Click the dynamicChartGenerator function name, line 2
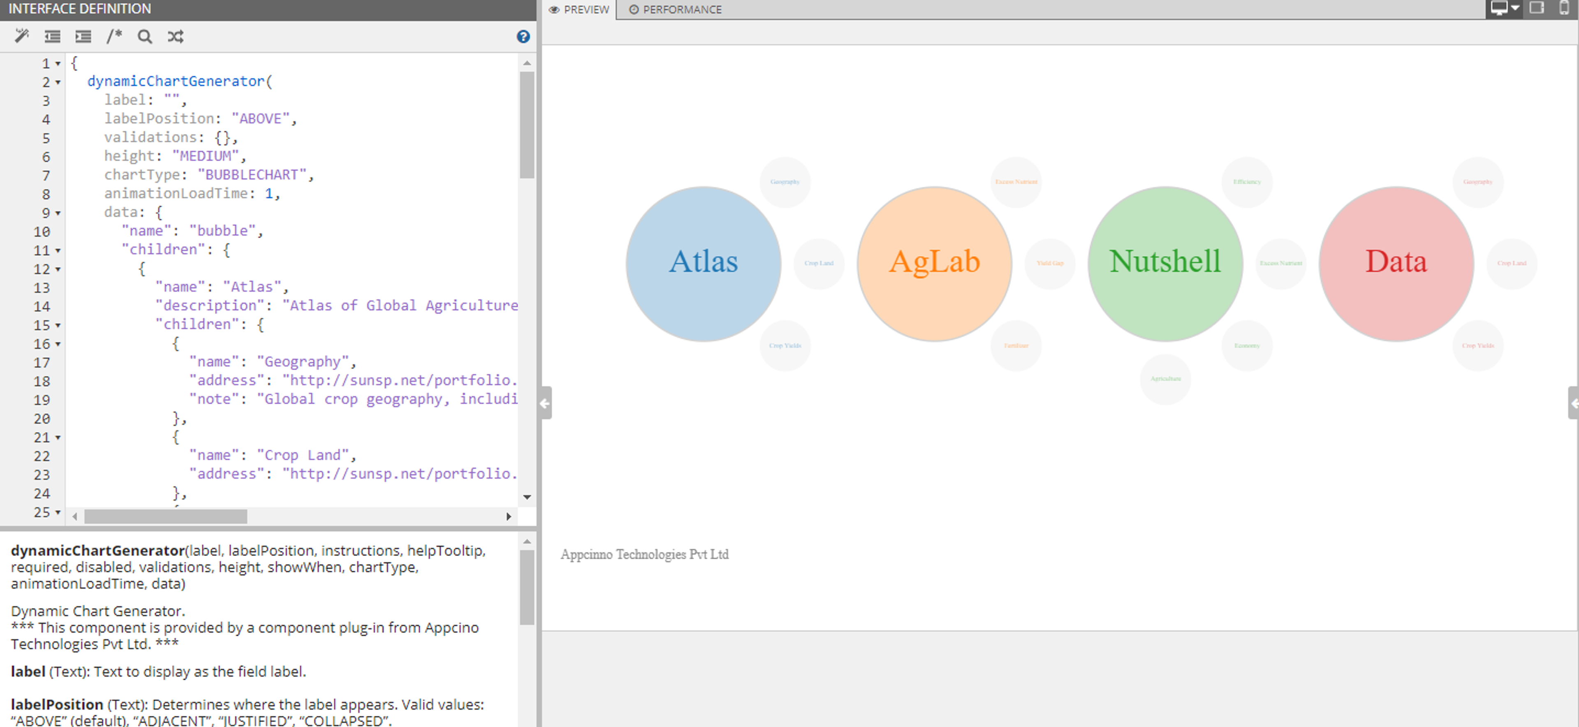 click(x=176, y=81)
